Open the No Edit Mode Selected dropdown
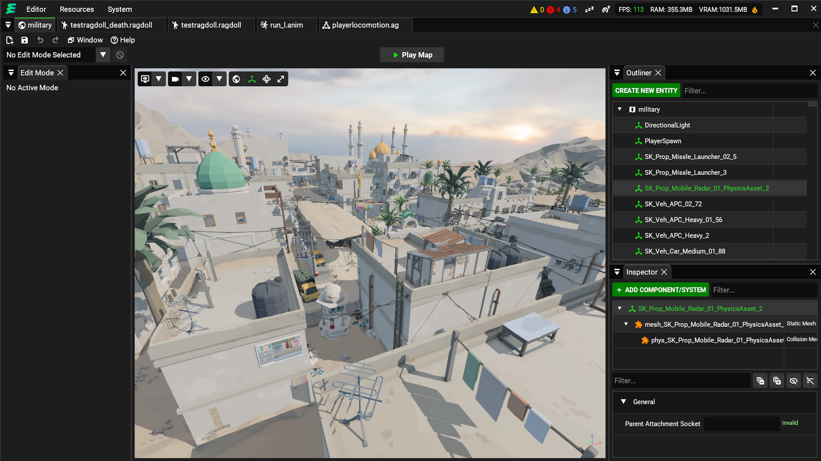Image resolution: width=821 pixels, height=461 pixels. click(x=103, y=55)
